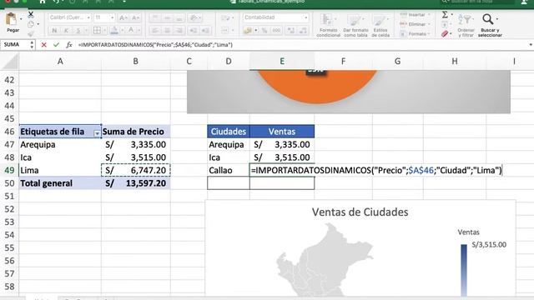
Task: Click the Fill down arrow icon
Action: [445, 24]
